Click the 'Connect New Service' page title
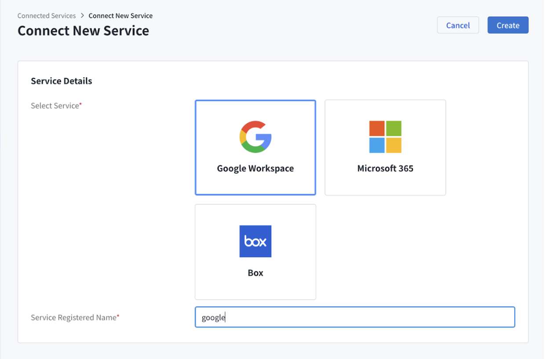Viewport: 546px width, 359px height. click(83, 31)
